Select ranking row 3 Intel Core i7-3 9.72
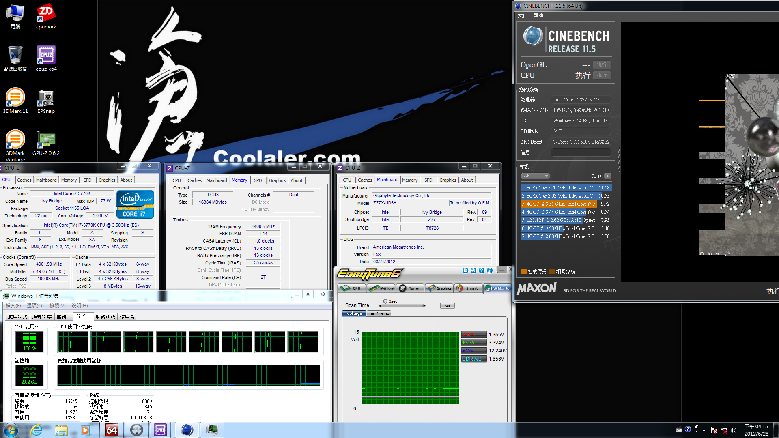Image resolution: width=779 pixels, height=438 pixels. pyautogui.click(x=566, y=204)
